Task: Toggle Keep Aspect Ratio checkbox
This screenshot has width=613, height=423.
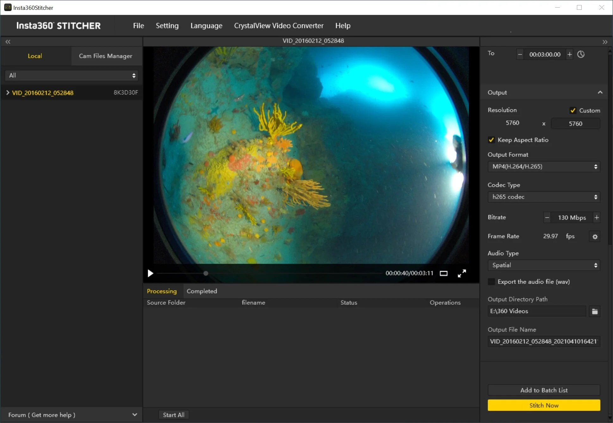Action: click(491, 140)
